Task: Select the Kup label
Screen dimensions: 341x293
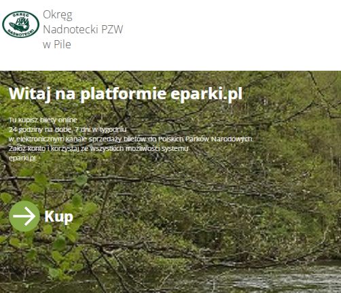Action: 59,216
